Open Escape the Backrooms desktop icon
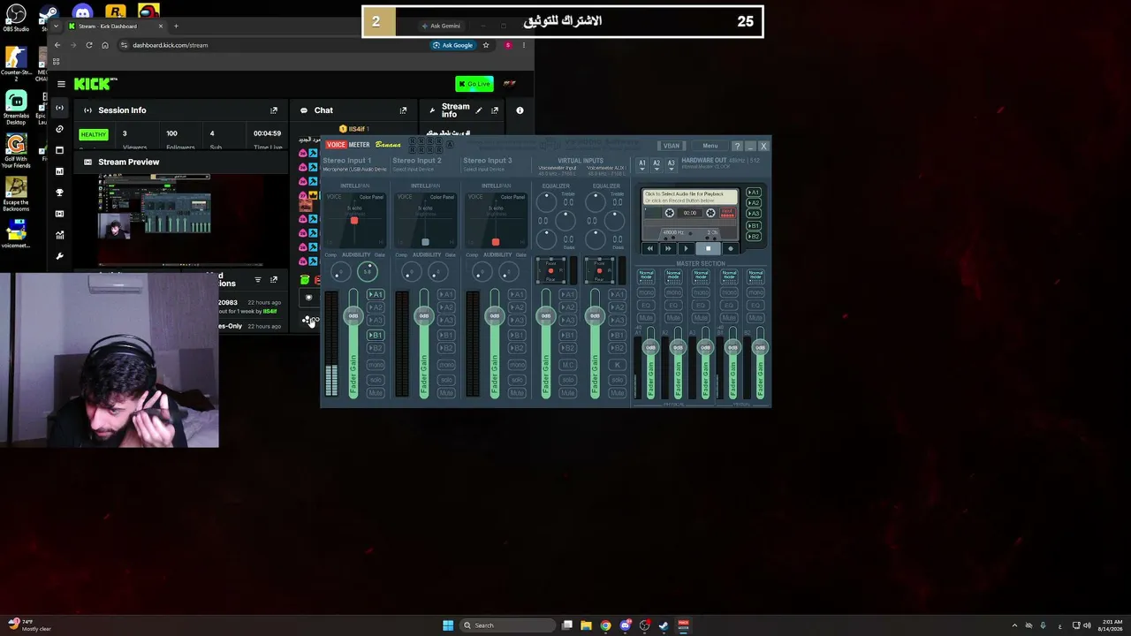1131x636 pixels. pyautogui.click(x=16, y=194)
